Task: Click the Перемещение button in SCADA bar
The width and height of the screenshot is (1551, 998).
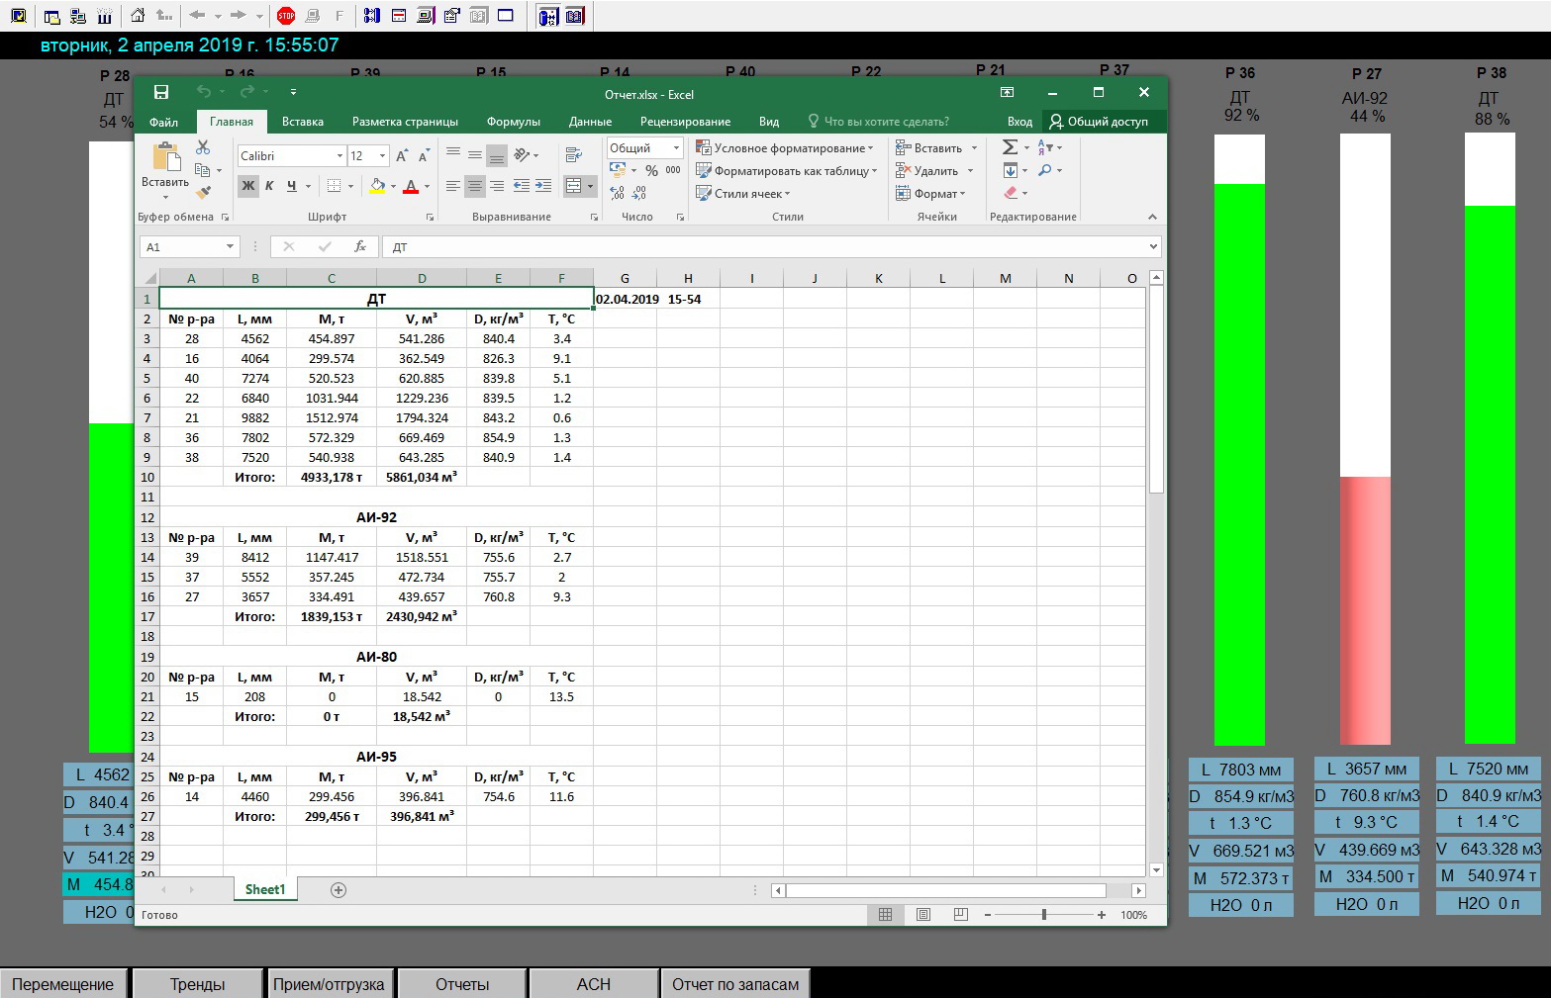Action: click(x=63, y=984)
